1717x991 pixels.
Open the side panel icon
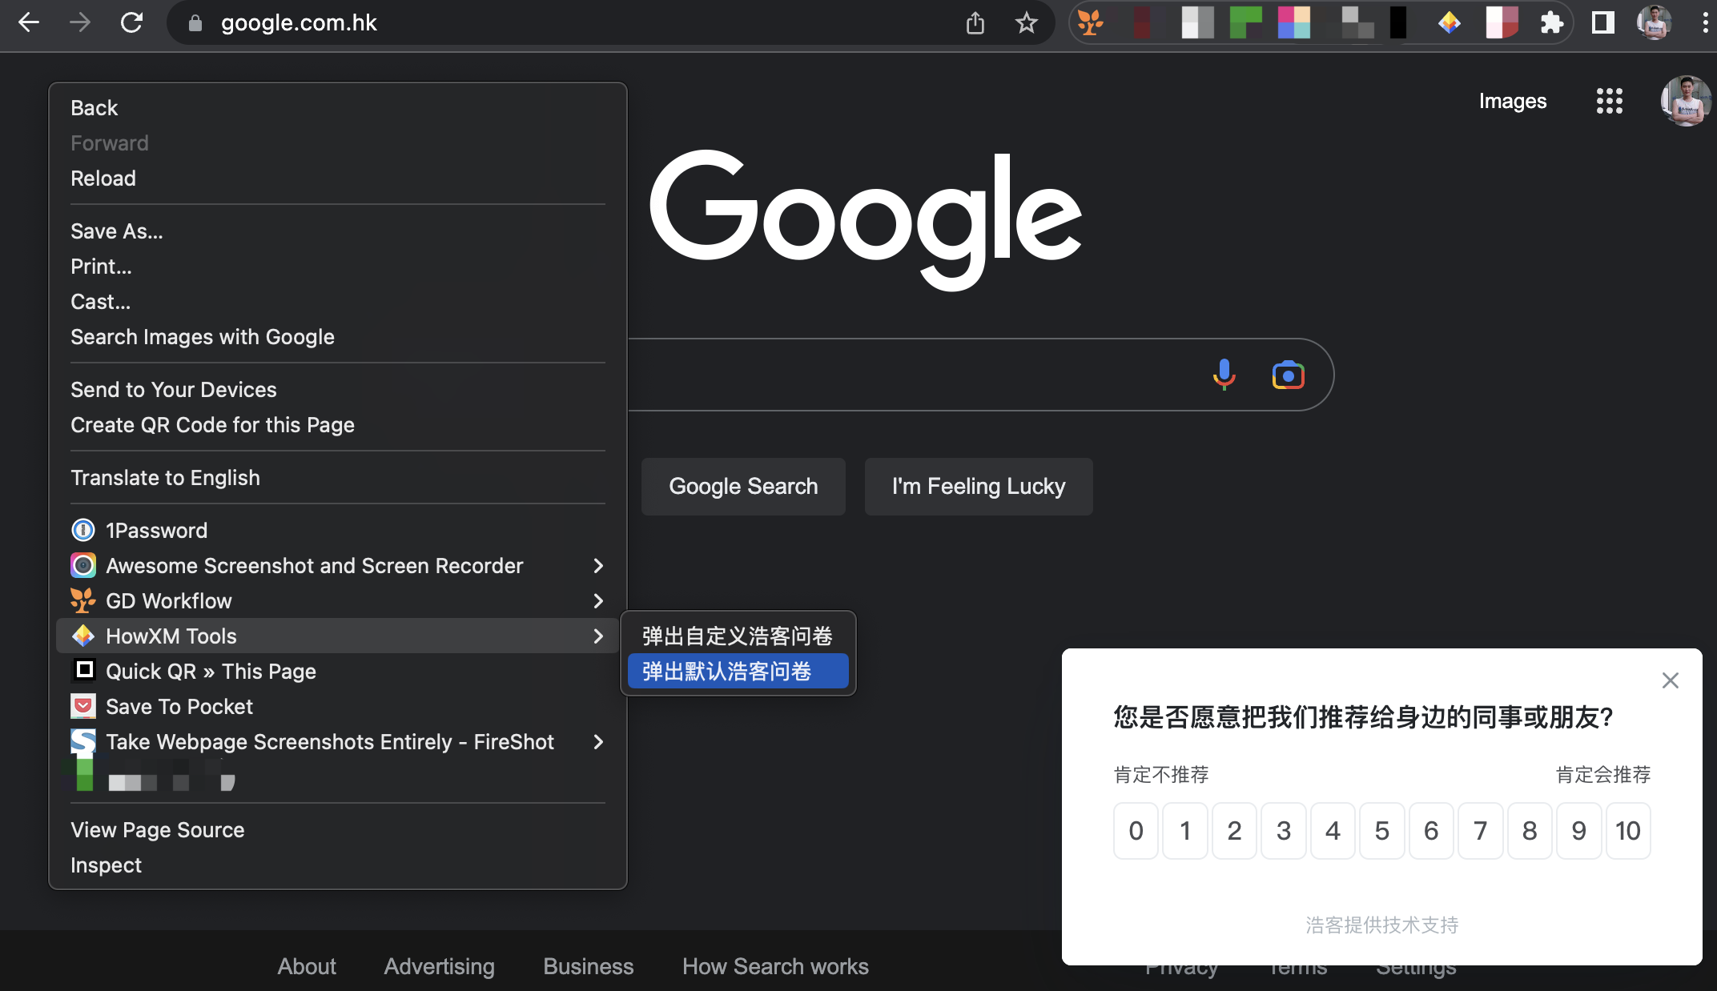click(1602, 22)
